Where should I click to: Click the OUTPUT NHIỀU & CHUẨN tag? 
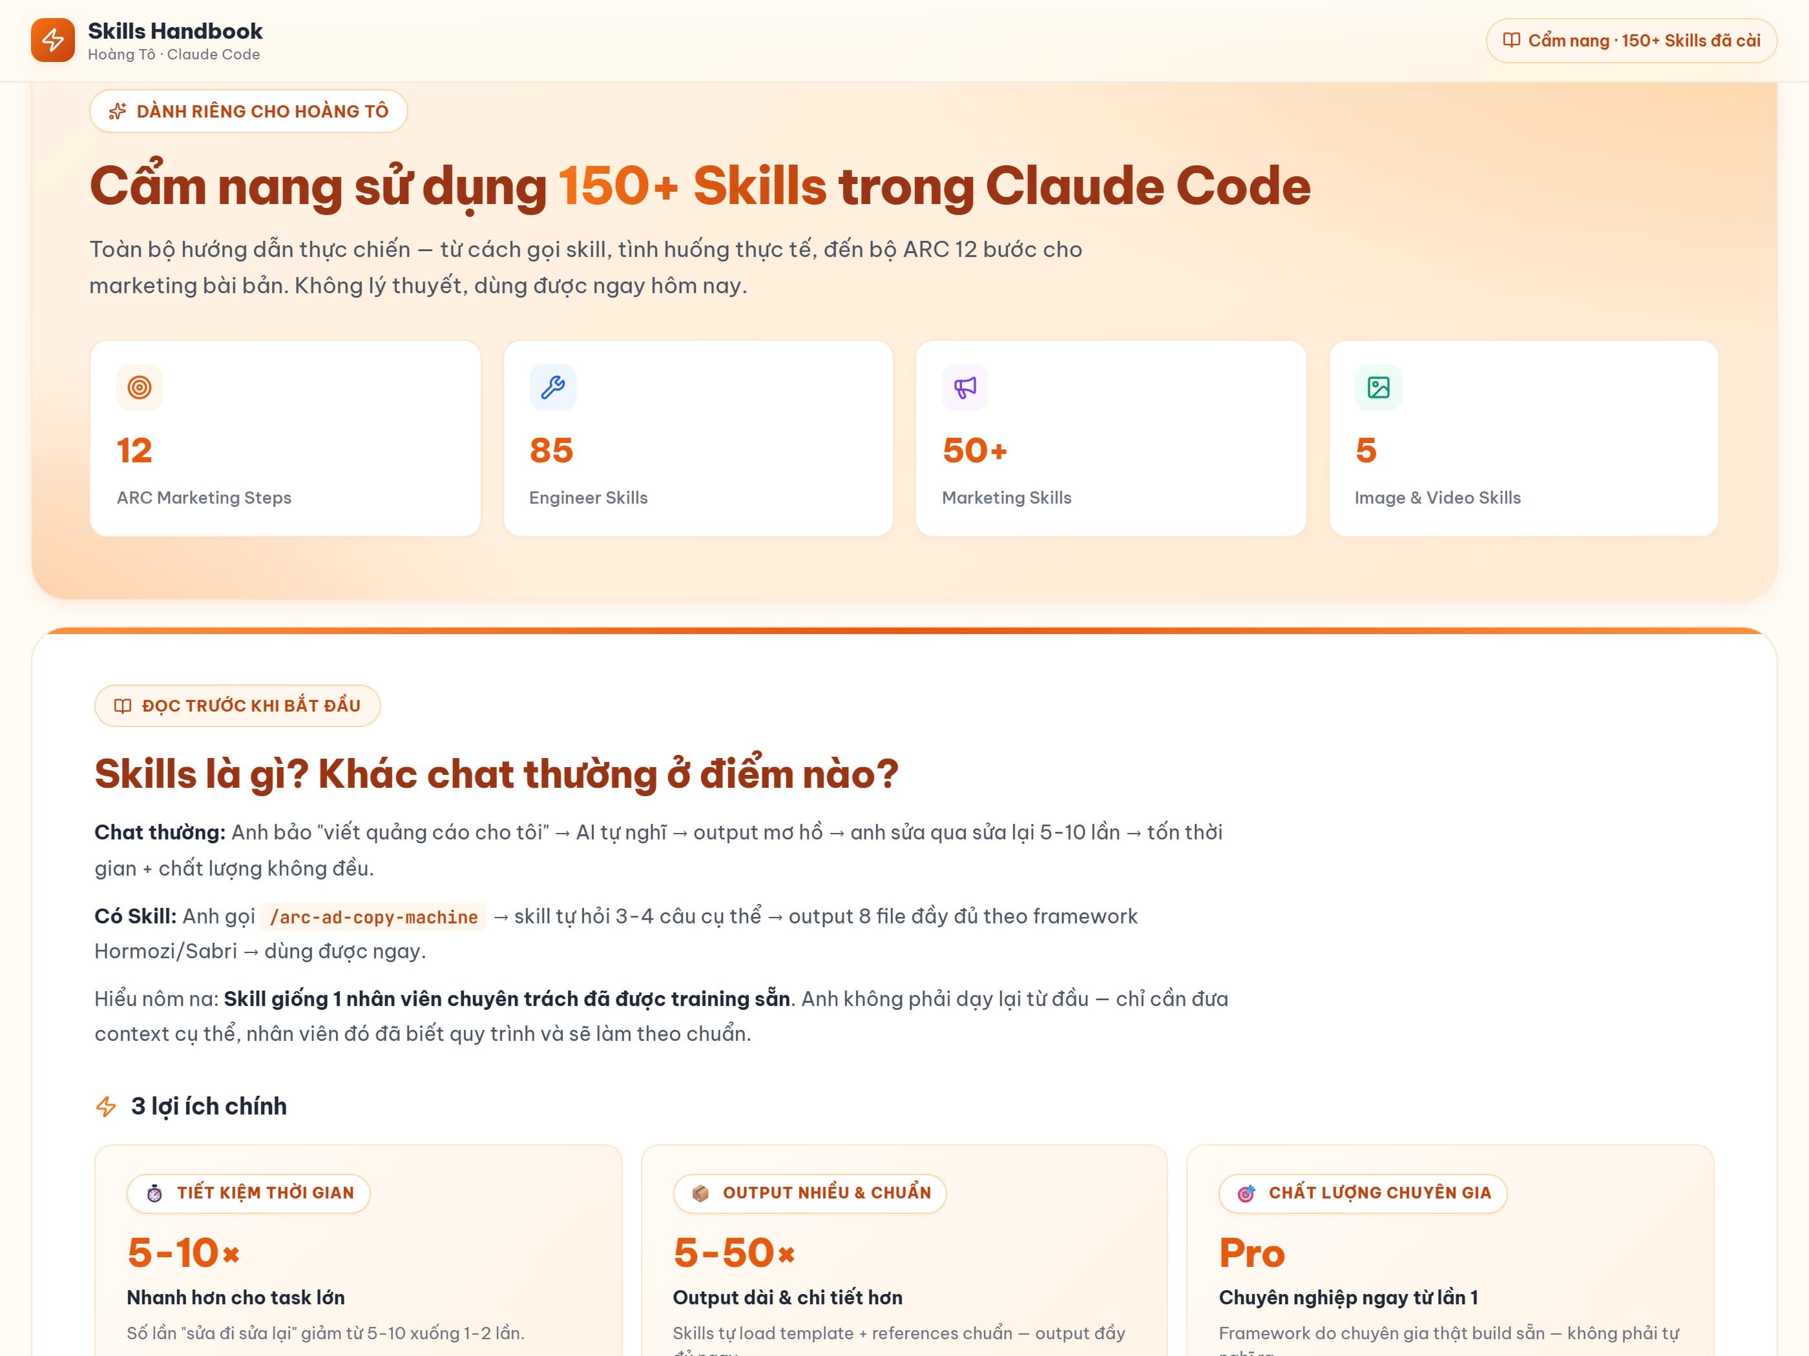coord(810,1193)
